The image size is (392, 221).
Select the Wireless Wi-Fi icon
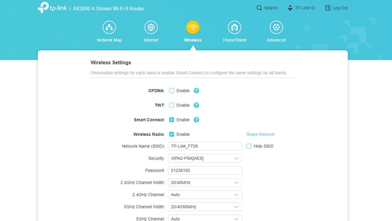pos(193,27)
